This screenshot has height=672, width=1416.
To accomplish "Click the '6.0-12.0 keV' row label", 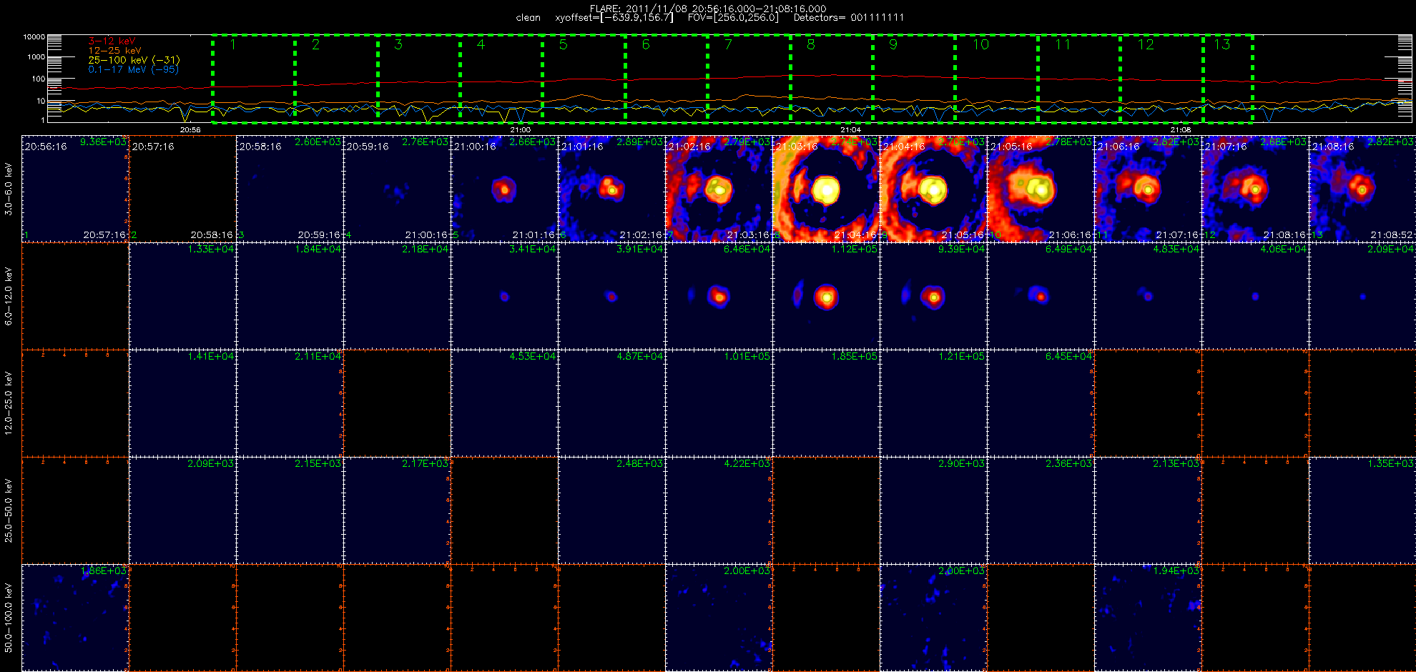I will (9, 296).
